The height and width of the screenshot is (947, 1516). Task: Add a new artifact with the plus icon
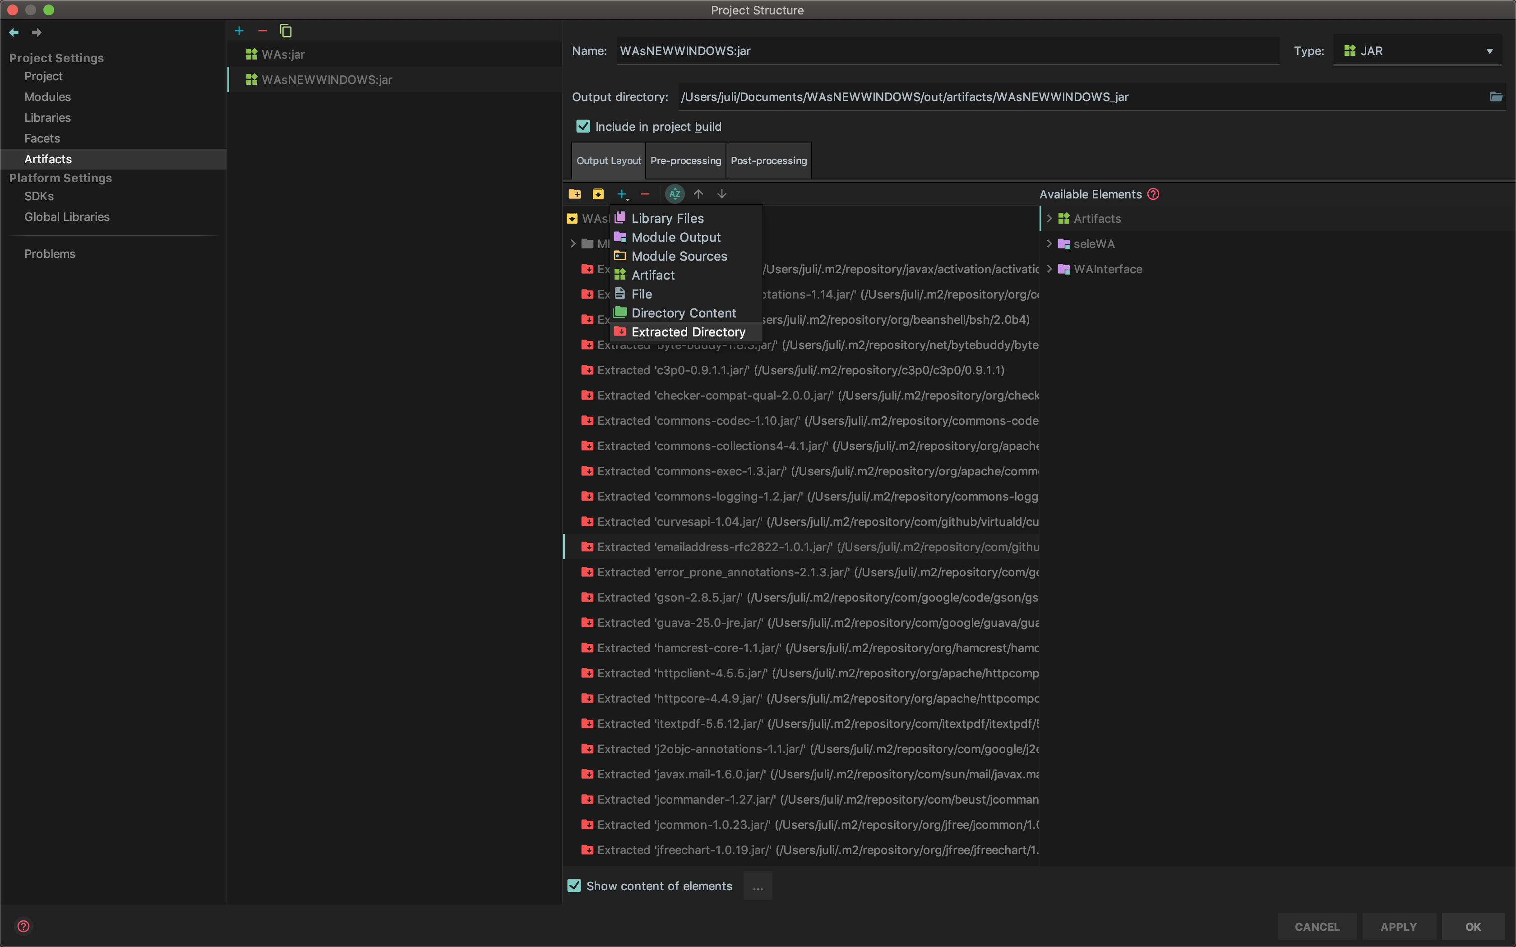[x=239, y=31]
